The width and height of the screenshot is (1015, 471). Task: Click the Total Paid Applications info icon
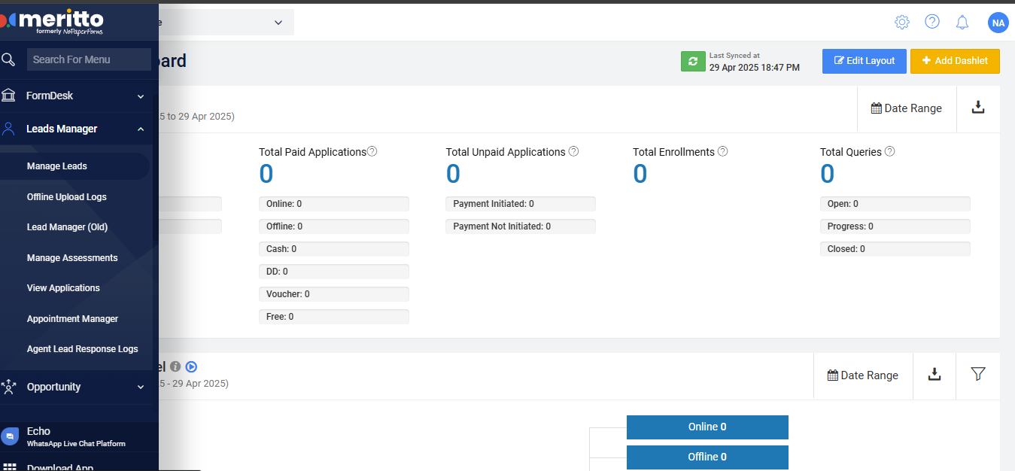tap(372, 151)
